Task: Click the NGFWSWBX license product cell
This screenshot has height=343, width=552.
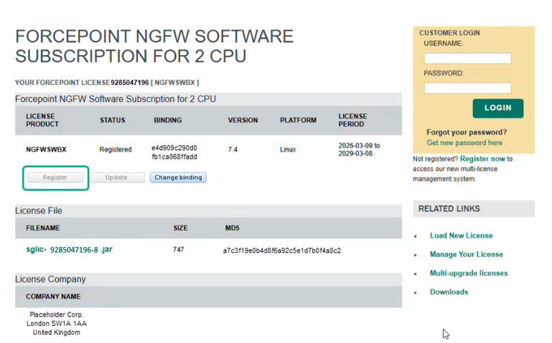Action: 46,149
